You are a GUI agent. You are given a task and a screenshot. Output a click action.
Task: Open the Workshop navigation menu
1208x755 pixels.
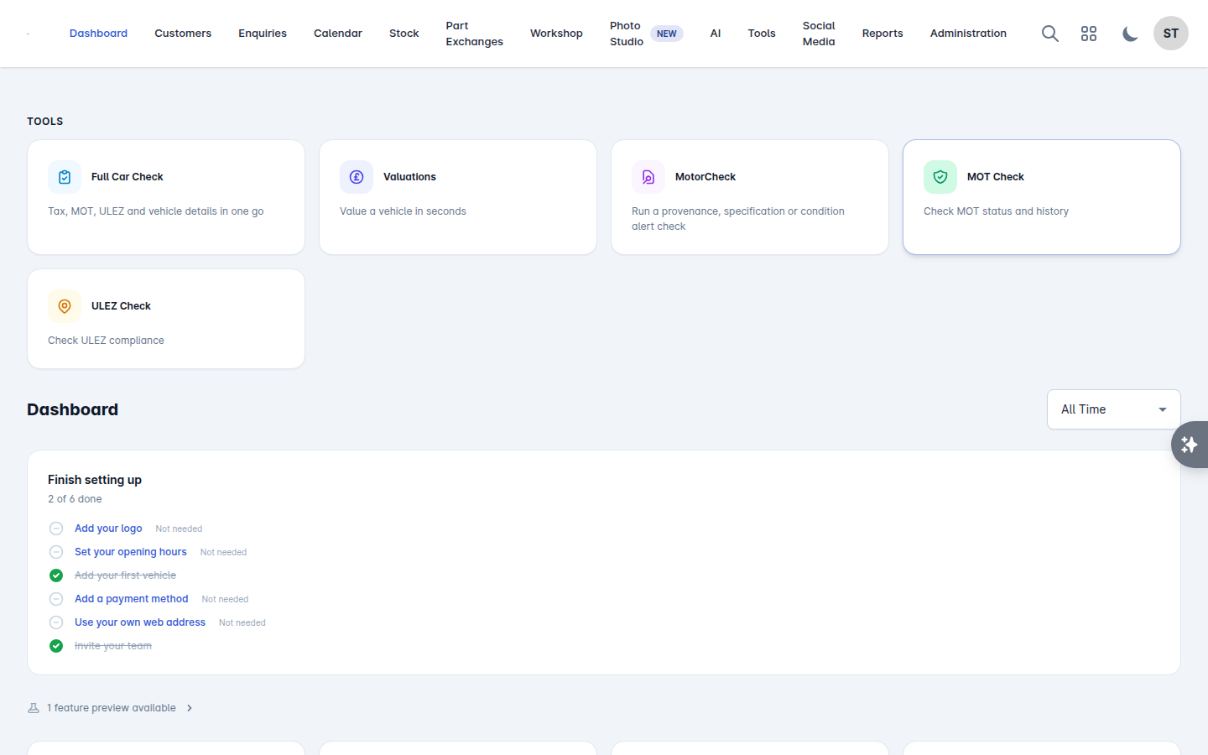(x=556, y=34)
